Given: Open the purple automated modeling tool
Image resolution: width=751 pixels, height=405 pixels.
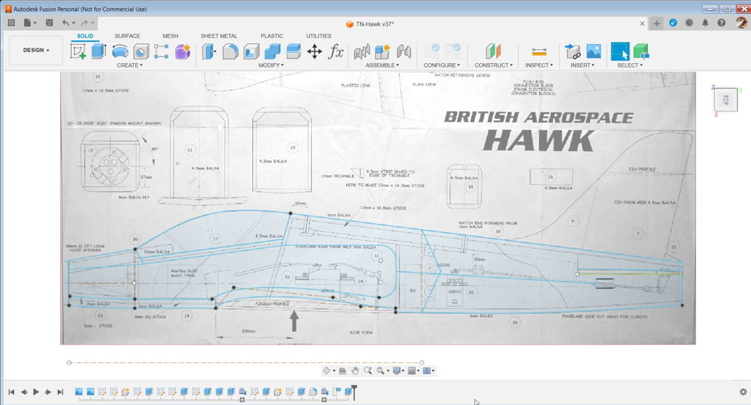Looking at the screenshot, I should coord(183,51).
